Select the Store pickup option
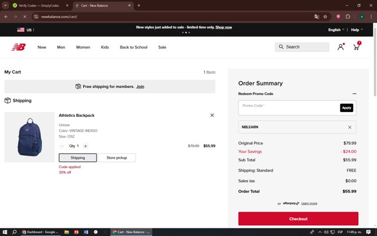This screenshot has height=236, width=377. click(117, 158)
